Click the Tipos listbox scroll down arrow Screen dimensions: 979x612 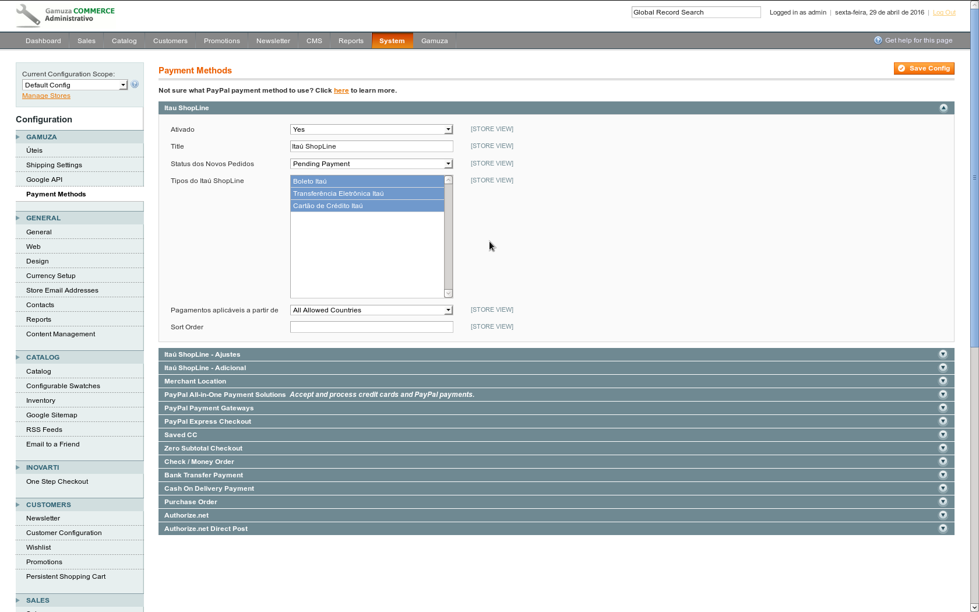(448, 293)
